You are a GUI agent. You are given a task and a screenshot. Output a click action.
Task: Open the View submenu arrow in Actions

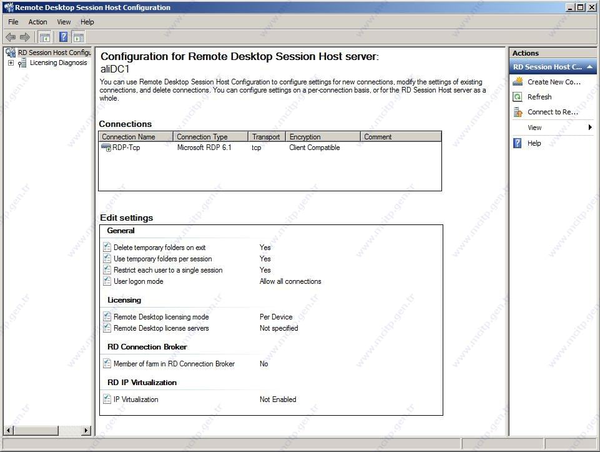coord(590,128)
